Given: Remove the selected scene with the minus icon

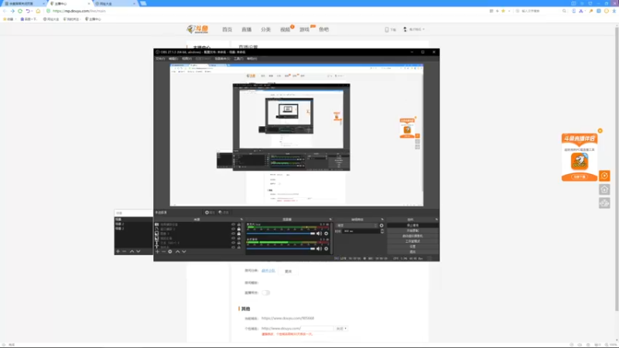Looking at the screenshot, I should [x=125, y=251].
